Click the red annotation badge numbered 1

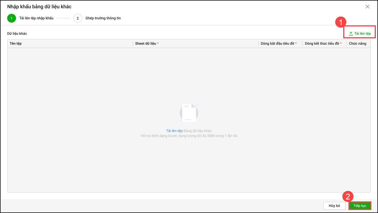point(340,22)
